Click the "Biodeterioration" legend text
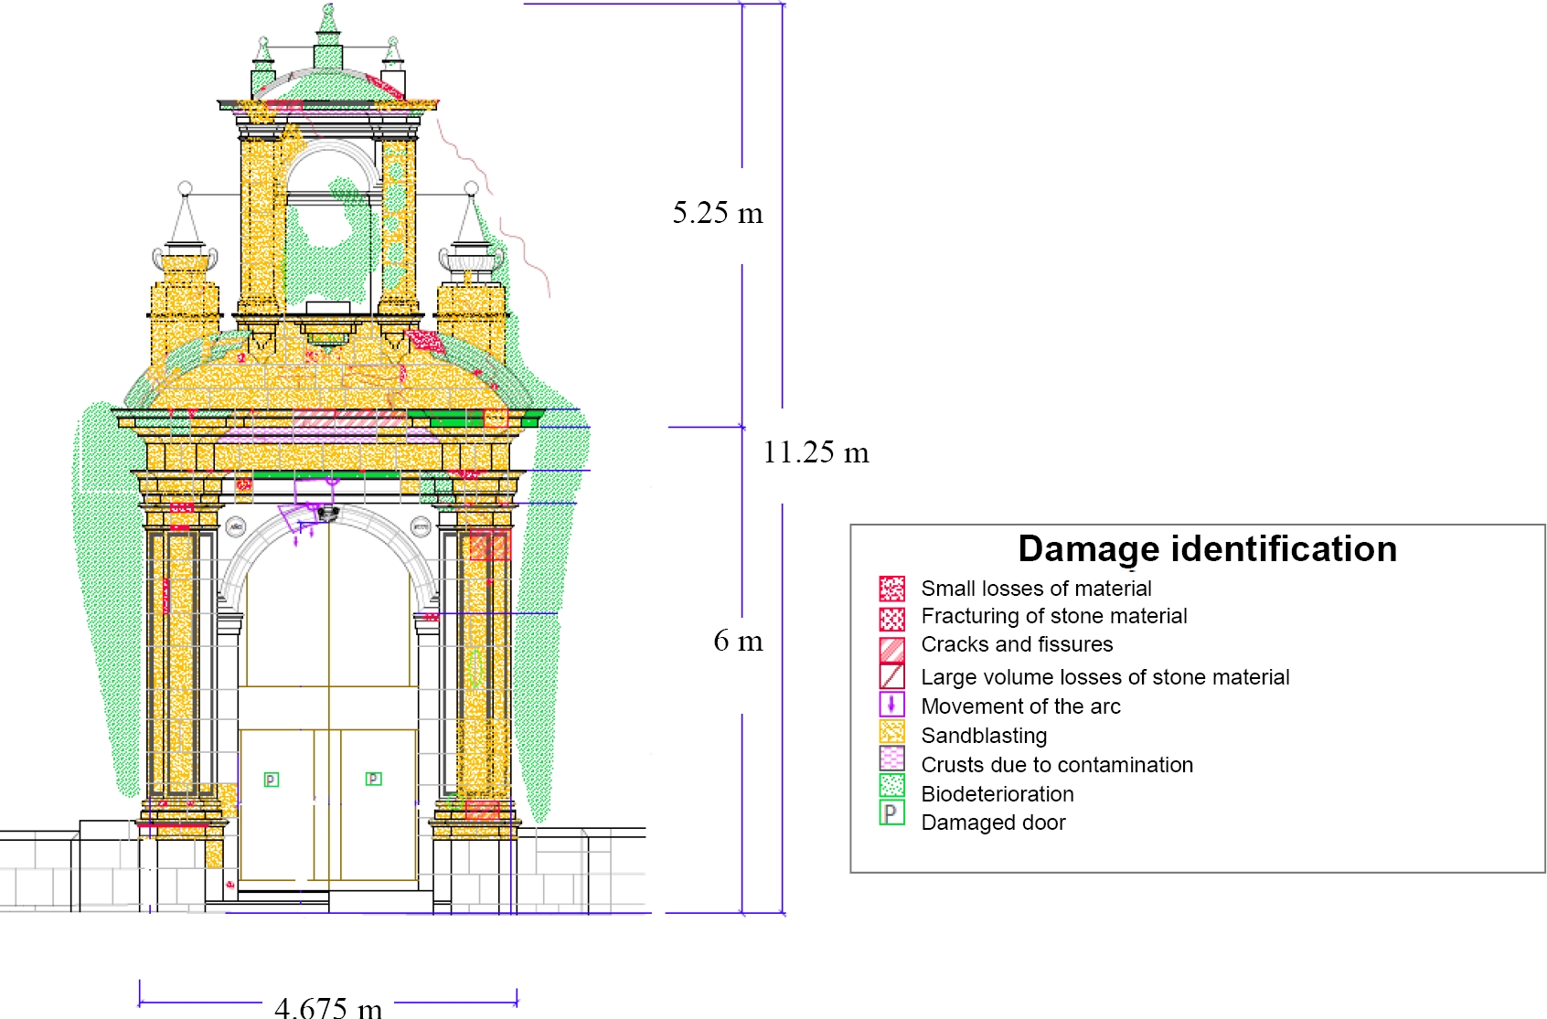This screenshot has width=1547, height=1019. point(997,794)
